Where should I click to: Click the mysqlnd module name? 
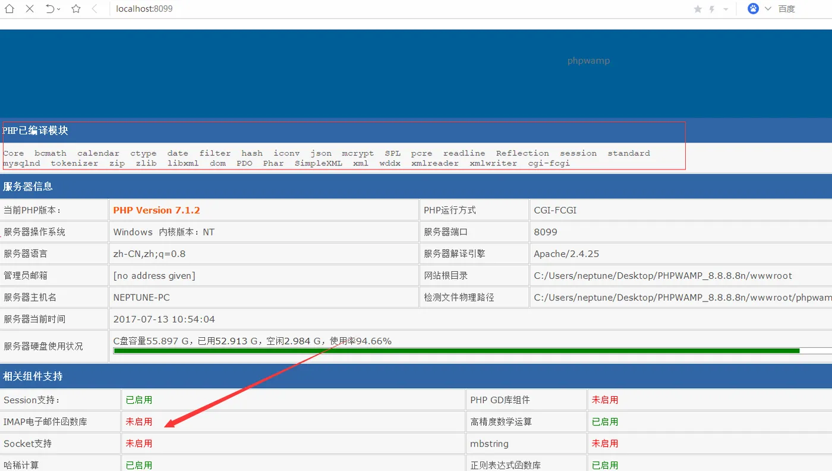click(x=21, y=164)
